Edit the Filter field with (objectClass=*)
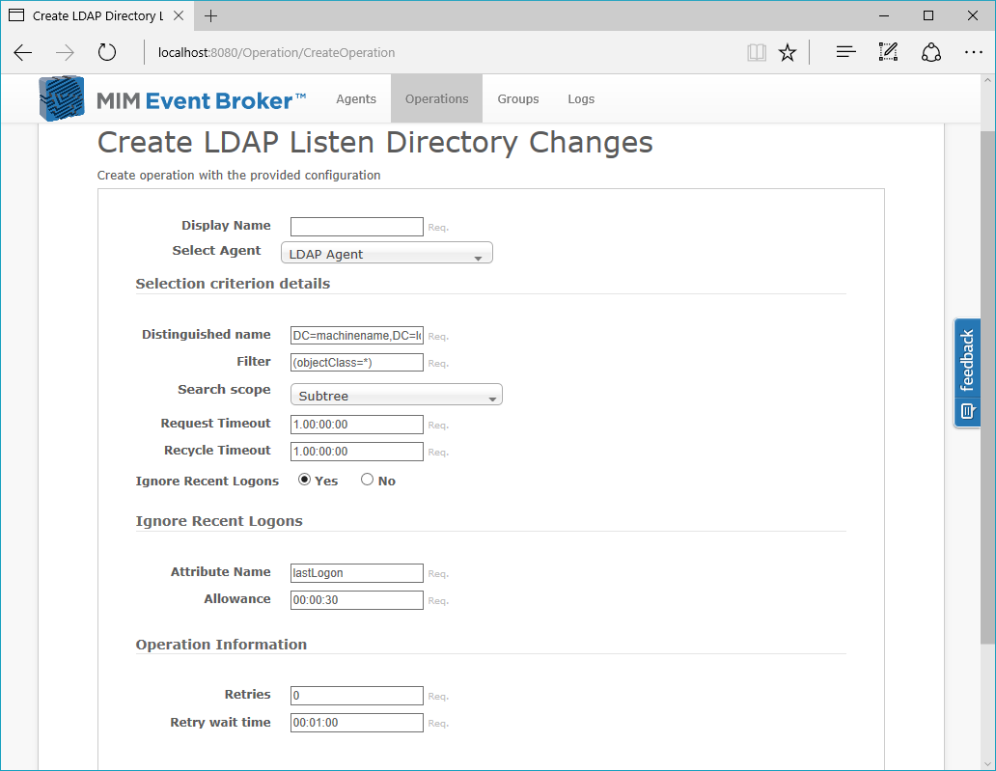The height and width of the screenshot is (771, 996). point(357,363)
